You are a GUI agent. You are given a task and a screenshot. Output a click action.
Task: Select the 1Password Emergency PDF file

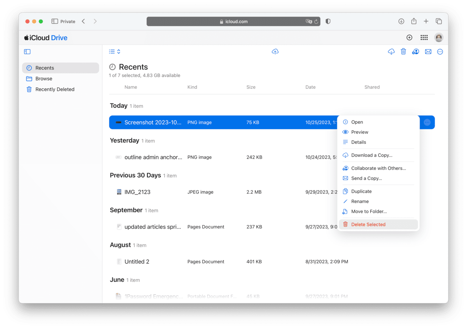point(272,296)
